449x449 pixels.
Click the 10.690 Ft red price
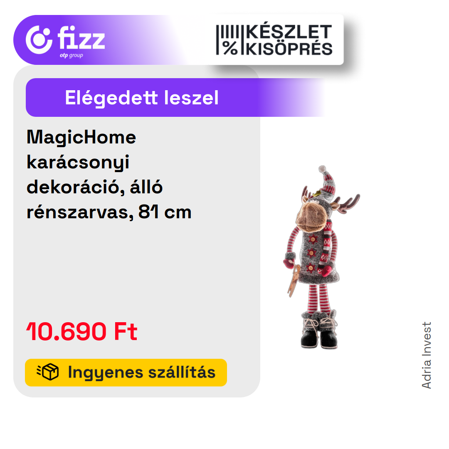pos(82,331)
